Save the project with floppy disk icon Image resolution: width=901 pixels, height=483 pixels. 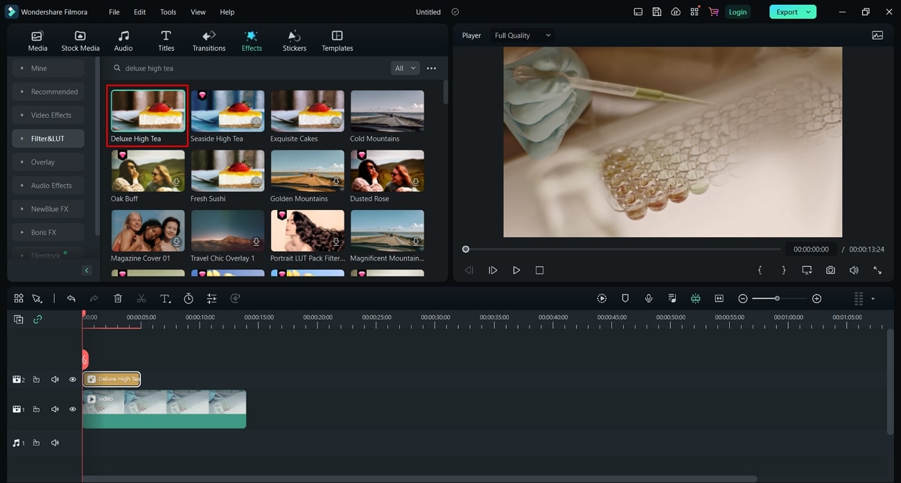[657, 12]
